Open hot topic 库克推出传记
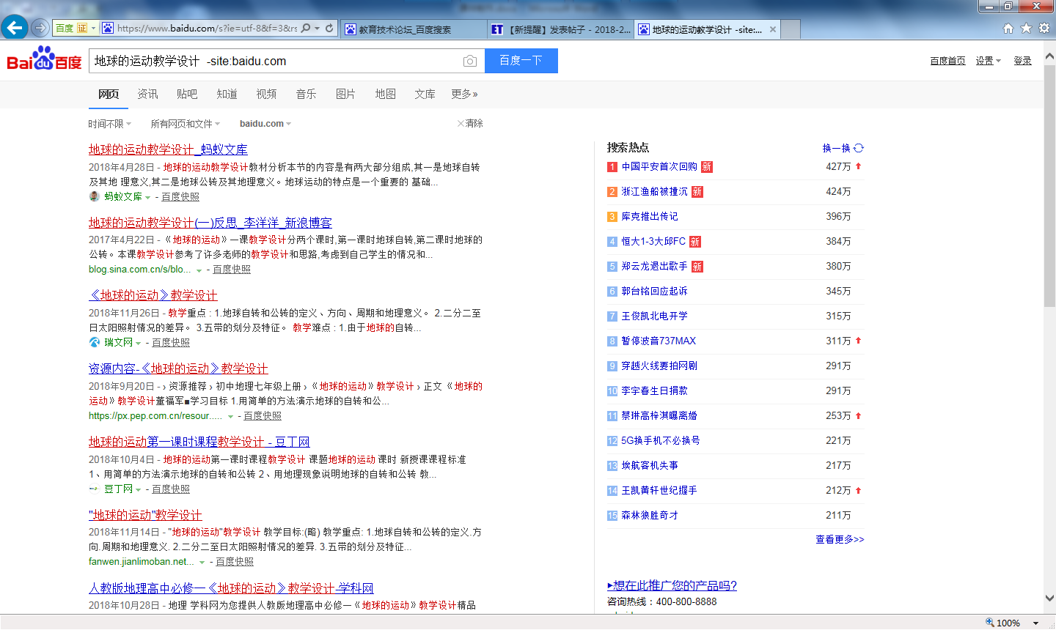This screenshot has width=1056, height=630. [650, 216]
